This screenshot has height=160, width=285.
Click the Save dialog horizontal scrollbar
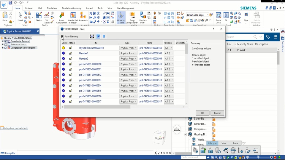coord(97,107)
